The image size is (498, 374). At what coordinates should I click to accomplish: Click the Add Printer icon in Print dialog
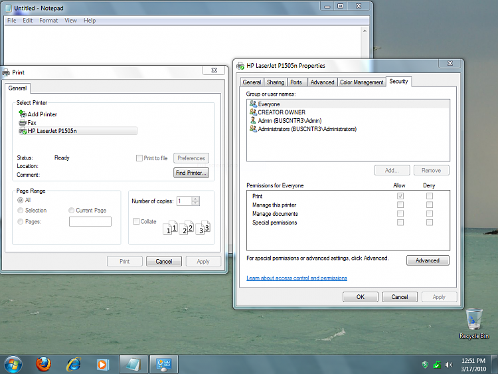point(23,114)
